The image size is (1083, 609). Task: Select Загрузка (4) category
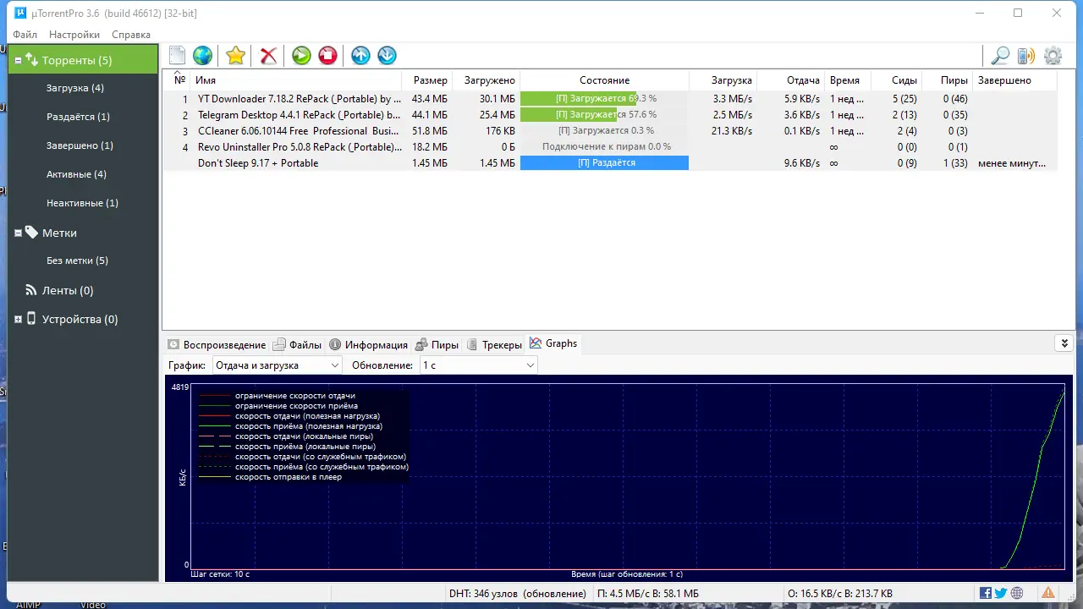[75, 88]
